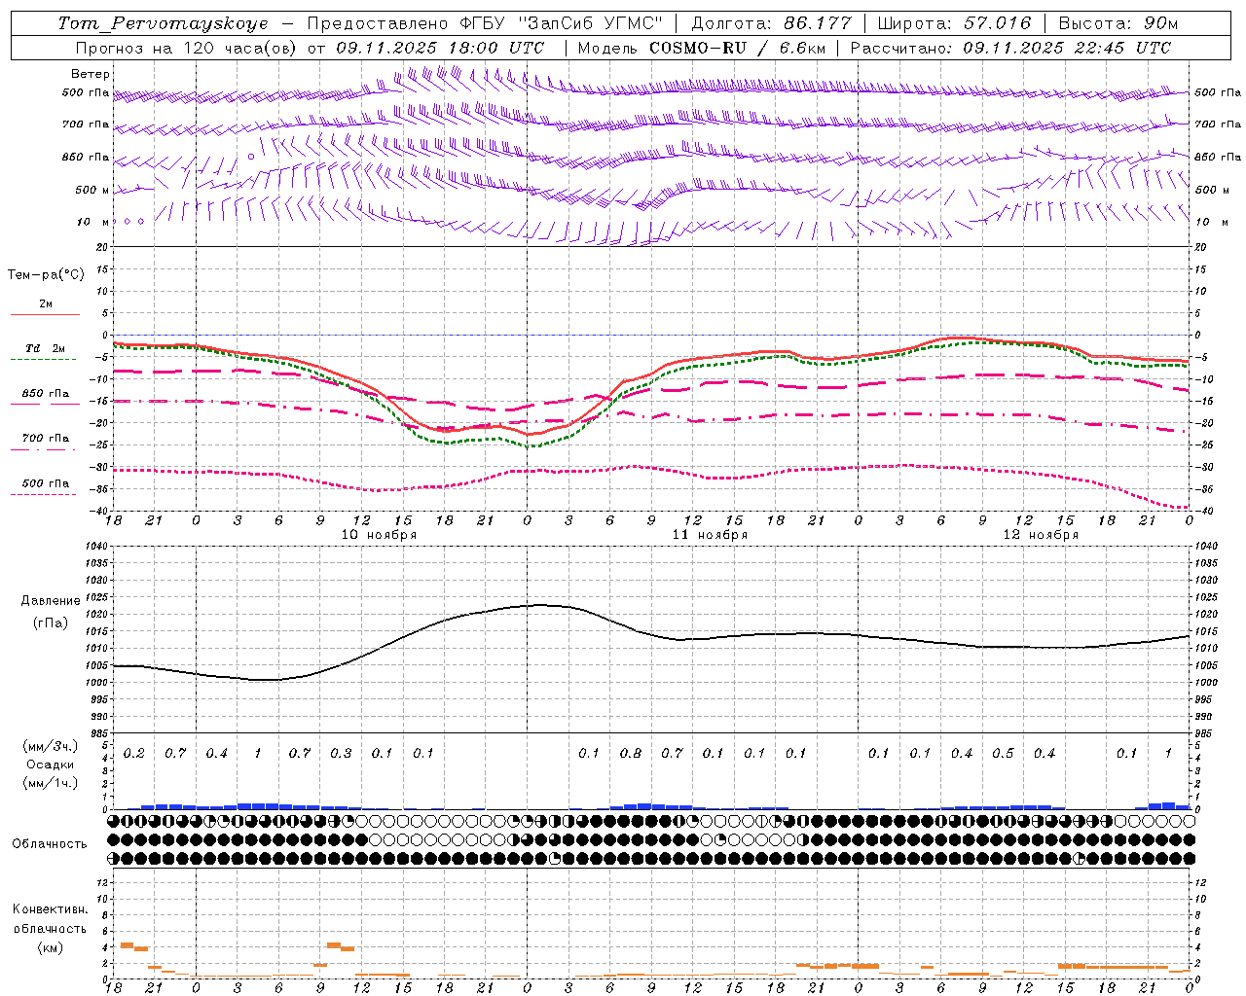
Task: Click the '11 ноября' date label
Action: click(710, 535)
